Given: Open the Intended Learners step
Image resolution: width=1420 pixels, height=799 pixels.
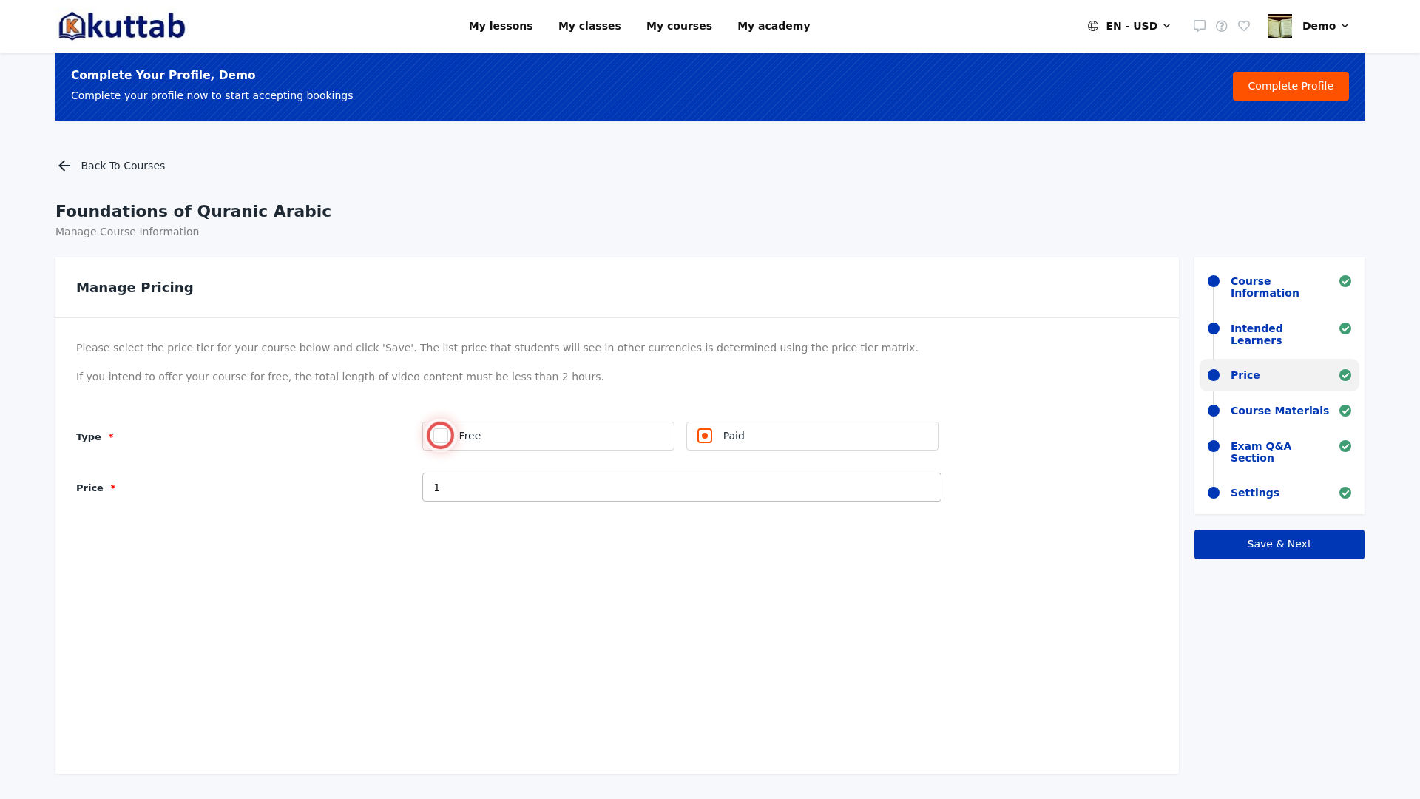Looking at the screenshot, I should 1257,334.
